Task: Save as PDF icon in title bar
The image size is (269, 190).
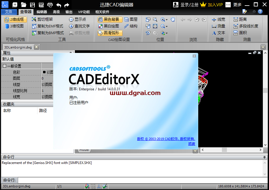Action: coord(41,5)
